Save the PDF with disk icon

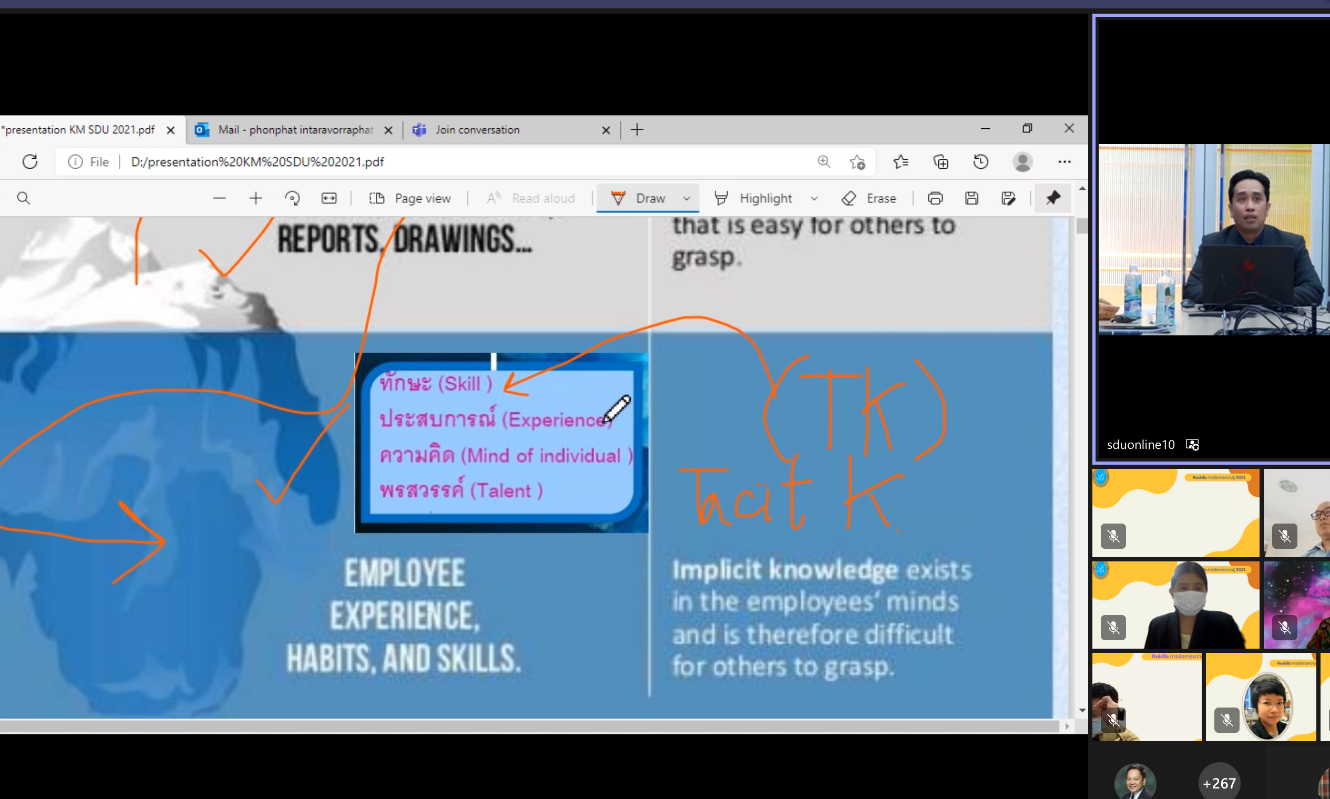coord(971,198)
